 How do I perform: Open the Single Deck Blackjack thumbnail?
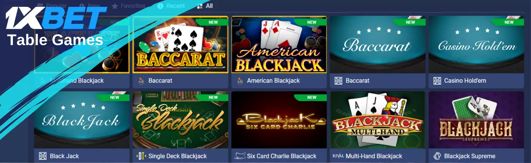pos(181,120)
